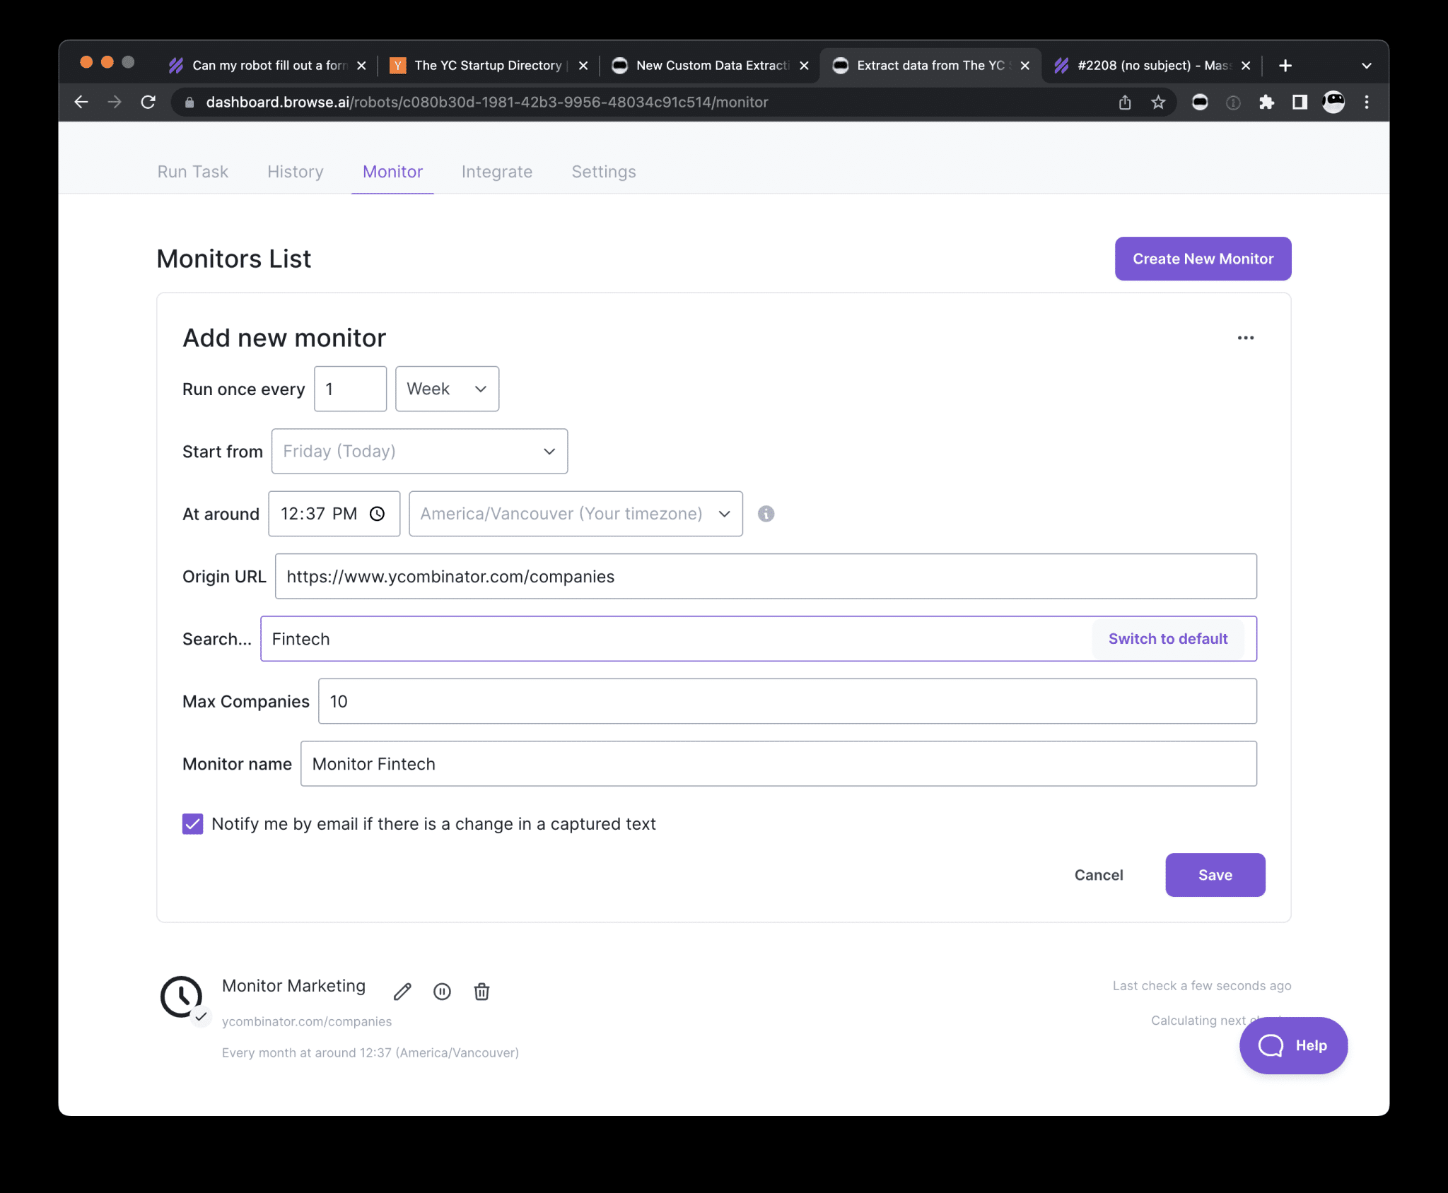Toggle the email notification checkbox
Screen dimensions: 1448x1193
(191, 823)
